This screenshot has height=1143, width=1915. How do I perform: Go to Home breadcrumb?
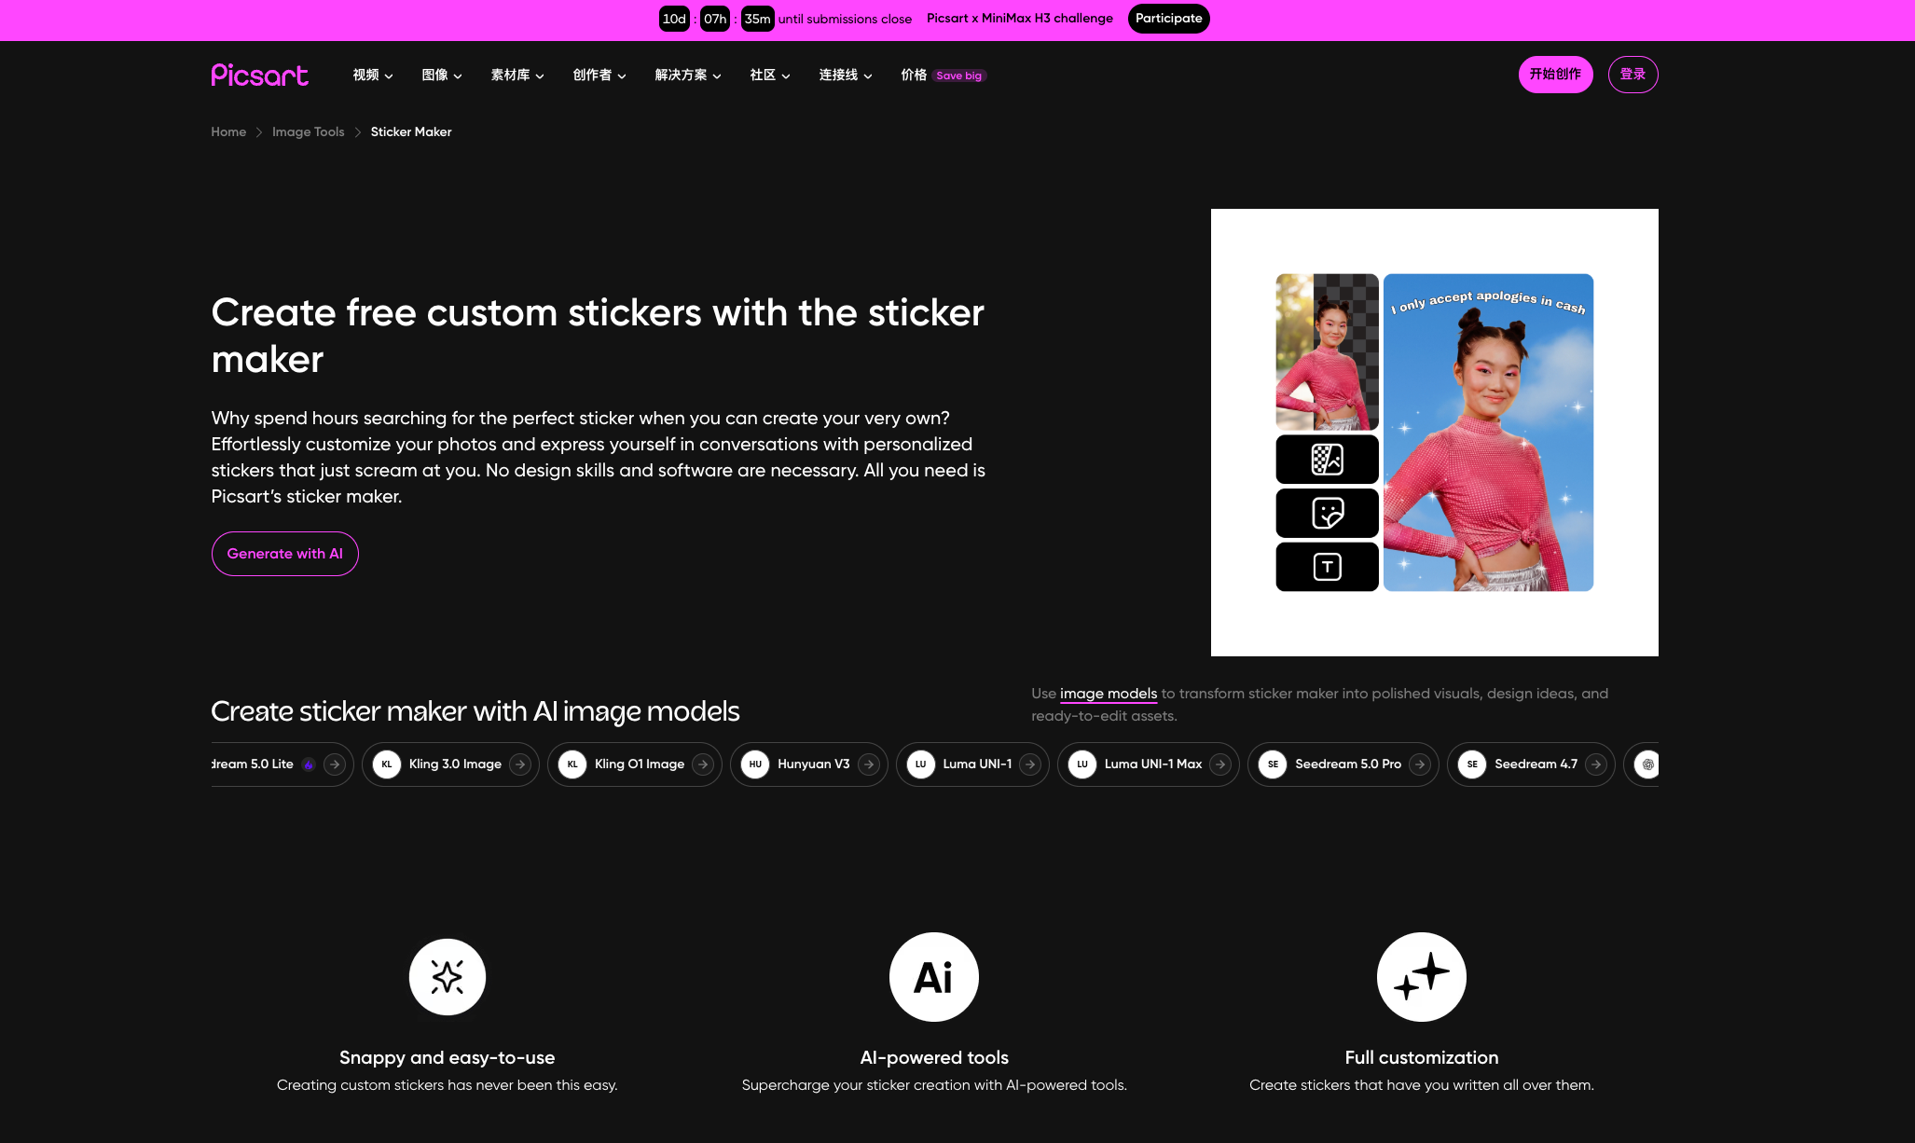[x=228, y=132]
